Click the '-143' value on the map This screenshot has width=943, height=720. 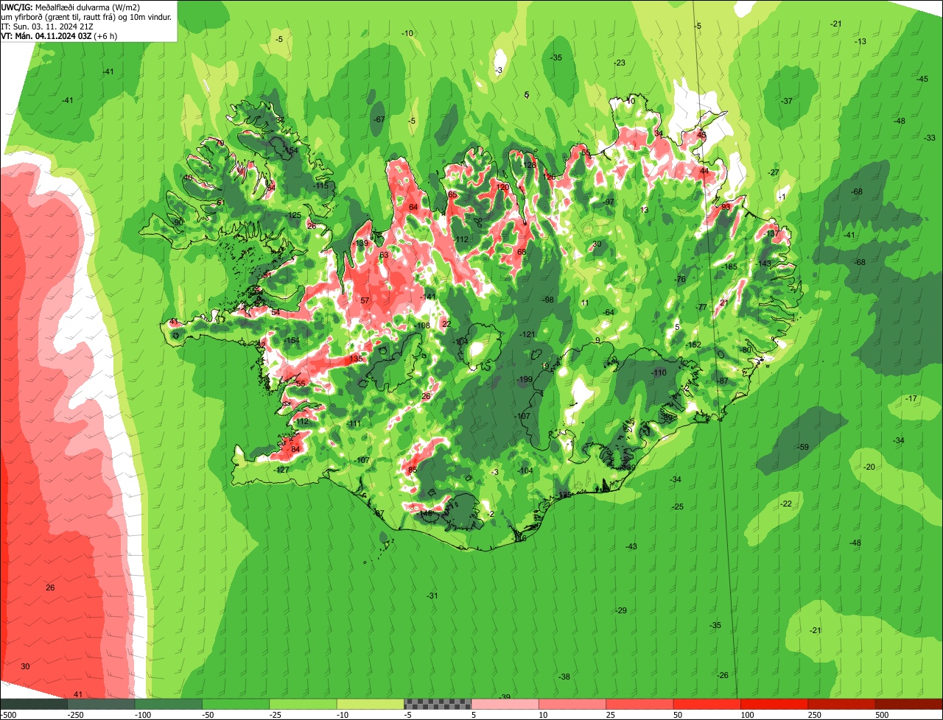[764, 264]
